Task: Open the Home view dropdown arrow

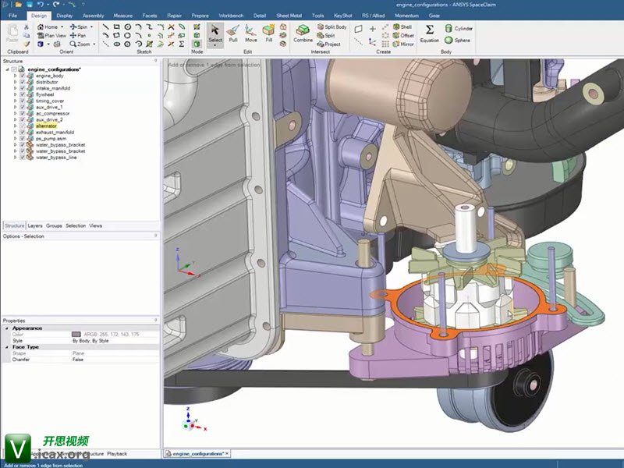Action: [62, 27]
